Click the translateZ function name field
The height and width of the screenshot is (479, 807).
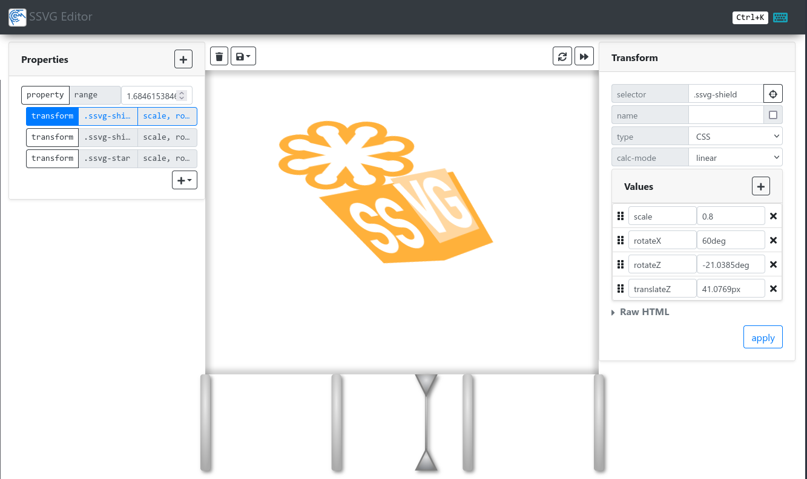pyautogui.click(x=662, y=288)
